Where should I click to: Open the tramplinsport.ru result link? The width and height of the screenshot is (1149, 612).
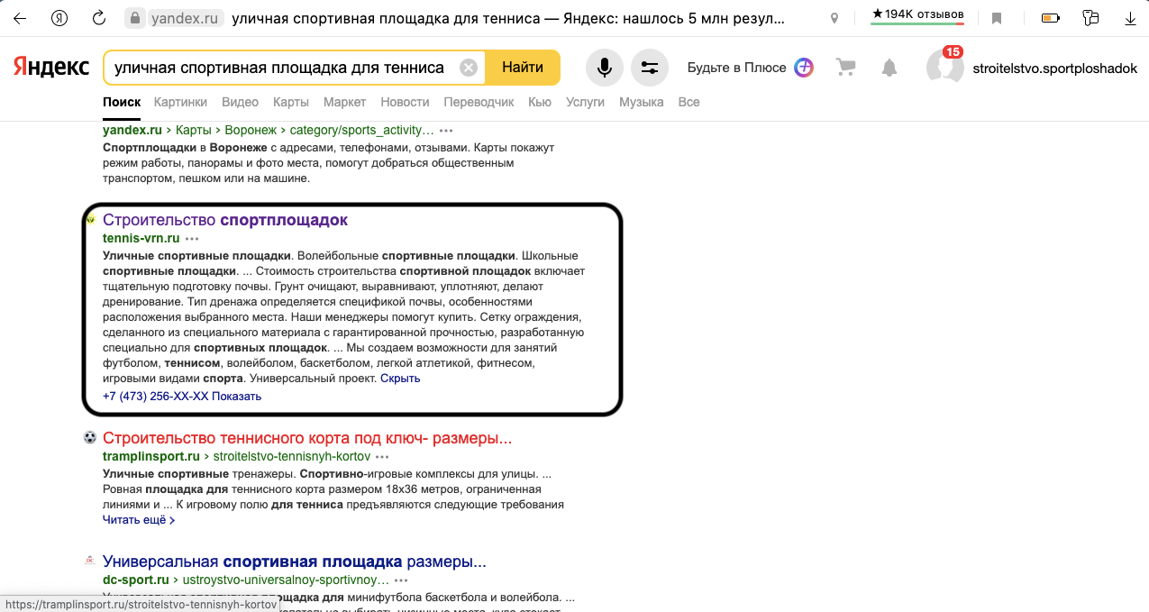click(x=306, y=437)
